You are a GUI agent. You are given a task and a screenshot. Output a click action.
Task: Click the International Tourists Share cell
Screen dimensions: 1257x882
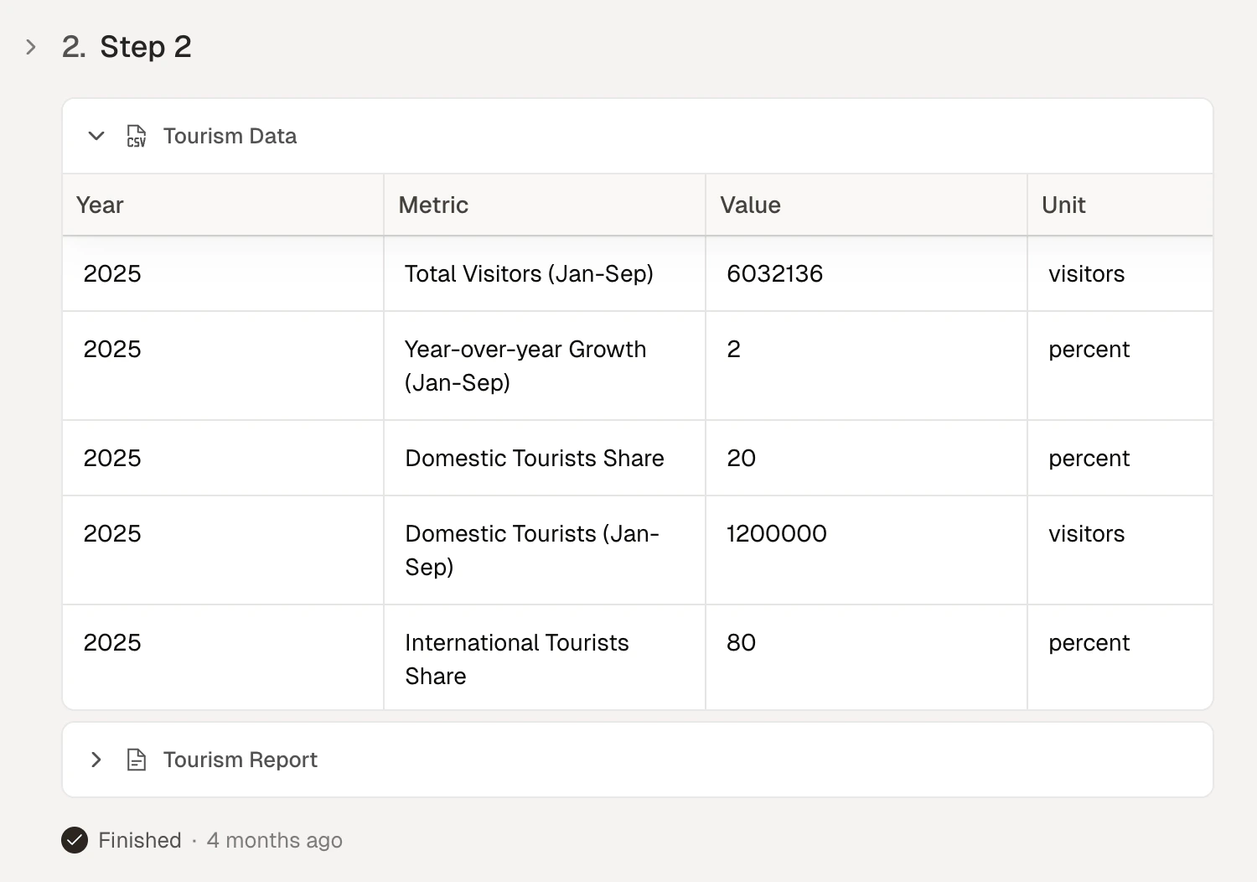(x=516, y=659)
